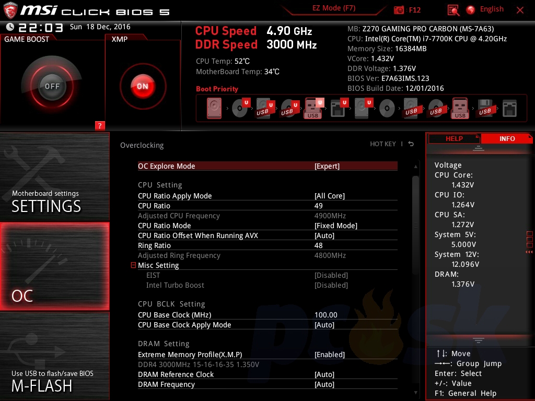Viewport: 535px width, 401px height.
Task: Open the DRAM Frequency setting
Action: 267,384
